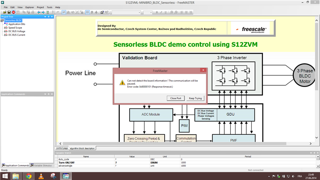Click the Save Project floppy icon
This screenshot has height=180, width=320.
(x=9, y=12)
